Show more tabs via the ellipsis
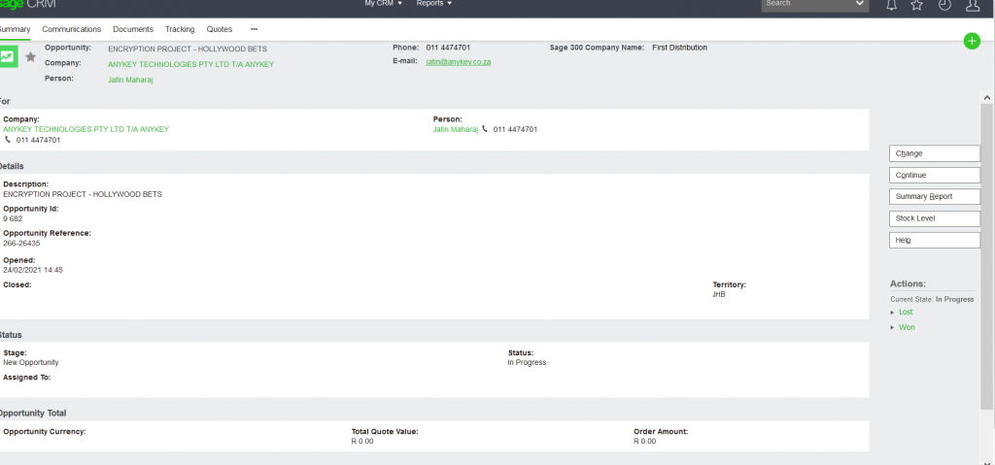995x465 pixels. coord(254,29)
